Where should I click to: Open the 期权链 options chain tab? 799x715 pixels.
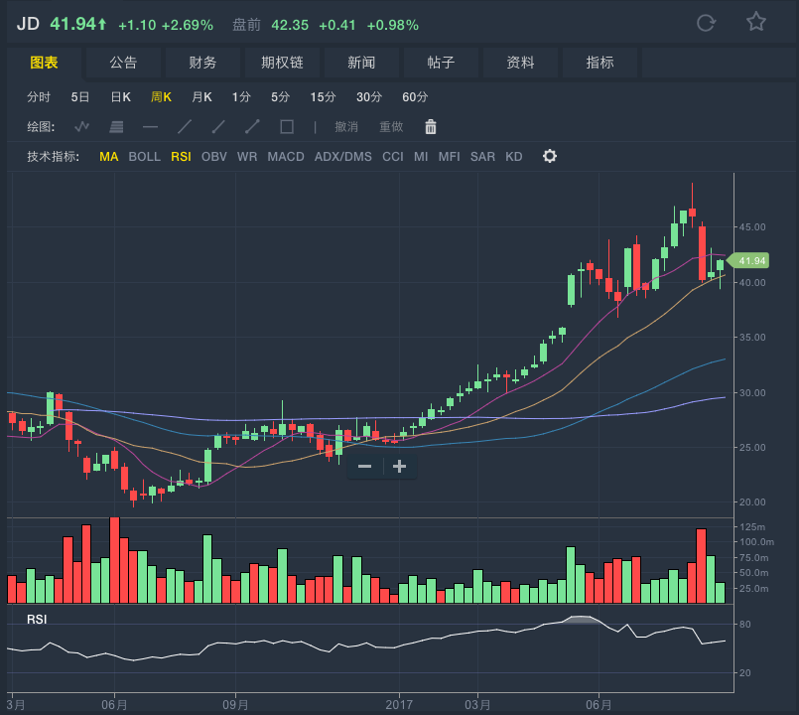(x=282, y=63)
